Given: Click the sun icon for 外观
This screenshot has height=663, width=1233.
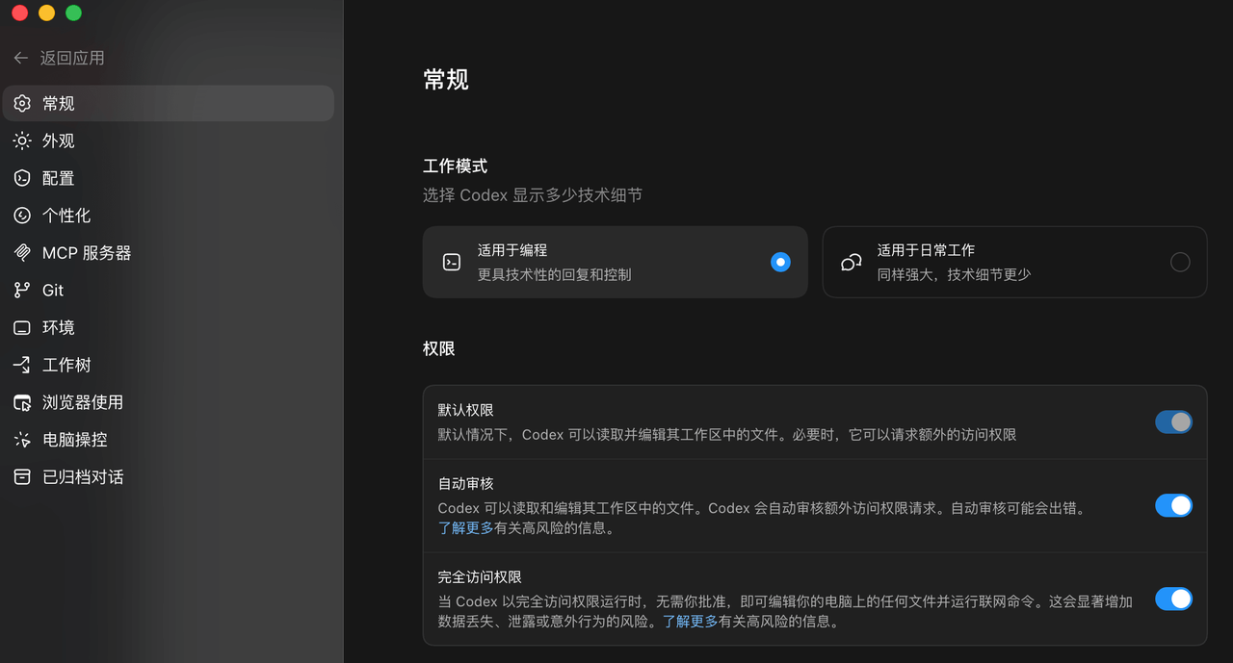Looking at the screenshot, I should [22, 140].
